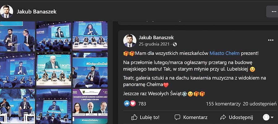Open the Miasto Chełm page link
Viewport: 278px width, 124px height.
coord(225,53)
